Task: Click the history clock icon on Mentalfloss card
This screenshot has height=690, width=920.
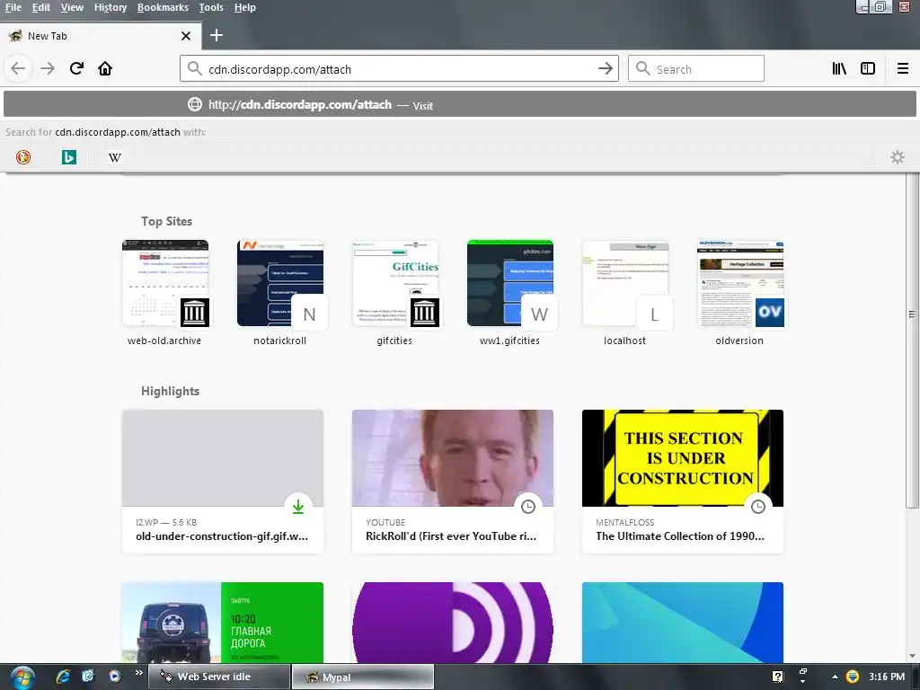Action: 758,507
